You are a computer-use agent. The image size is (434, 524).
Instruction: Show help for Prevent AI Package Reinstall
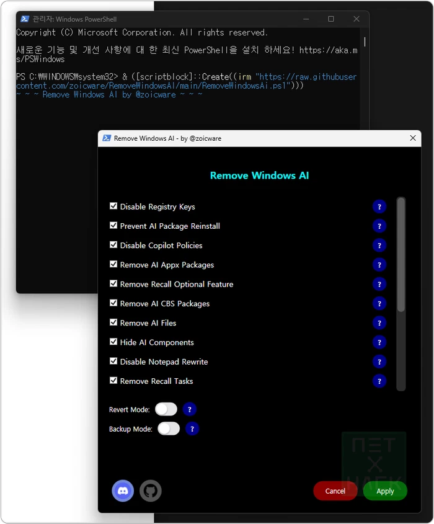(379, 226)
